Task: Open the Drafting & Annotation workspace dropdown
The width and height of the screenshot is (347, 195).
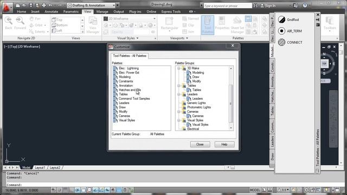Action: coord(113,5)
